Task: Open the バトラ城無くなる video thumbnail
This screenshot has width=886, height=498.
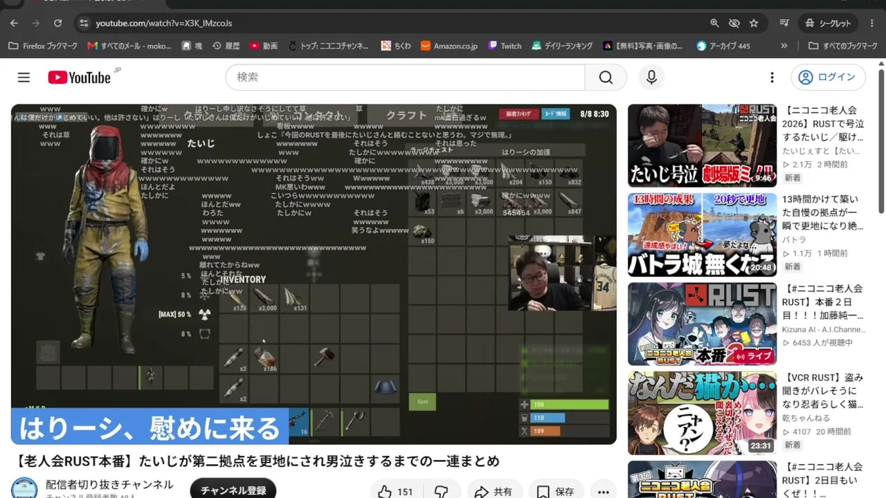Action: point(702,234)
